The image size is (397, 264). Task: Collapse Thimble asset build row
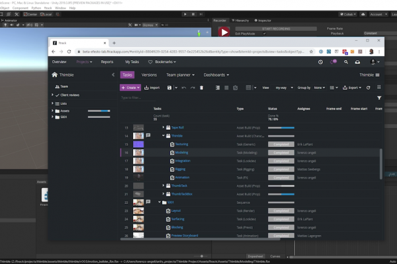pos(163,136)
